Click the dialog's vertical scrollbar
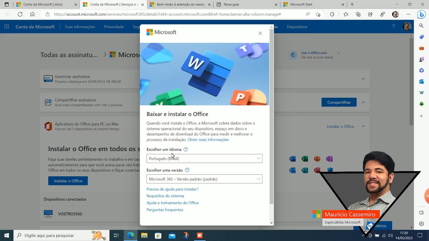Viewport: 429px width, 241px height. (x=271, y=117)
